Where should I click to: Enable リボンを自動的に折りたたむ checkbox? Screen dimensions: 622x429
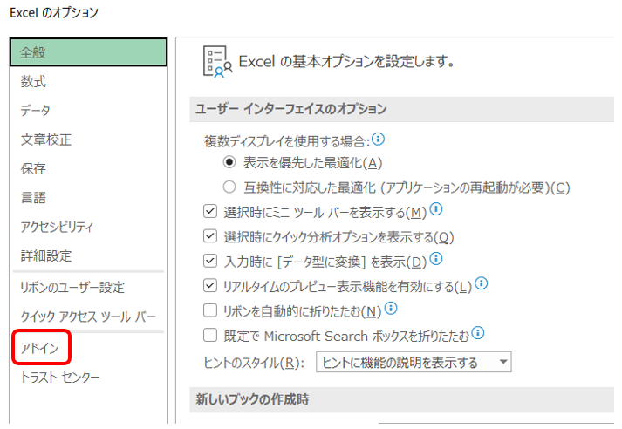[210, 310]
